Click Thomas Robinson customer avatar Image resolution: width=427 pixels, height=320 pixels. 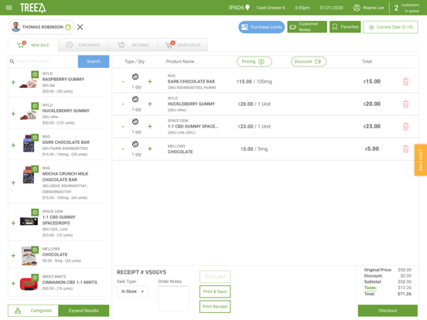coord(16,27)
